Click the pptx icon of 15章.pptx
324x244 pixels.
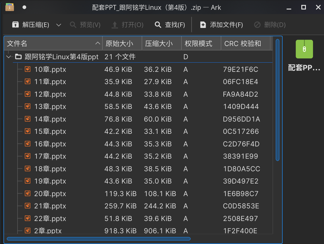[28, 131]
